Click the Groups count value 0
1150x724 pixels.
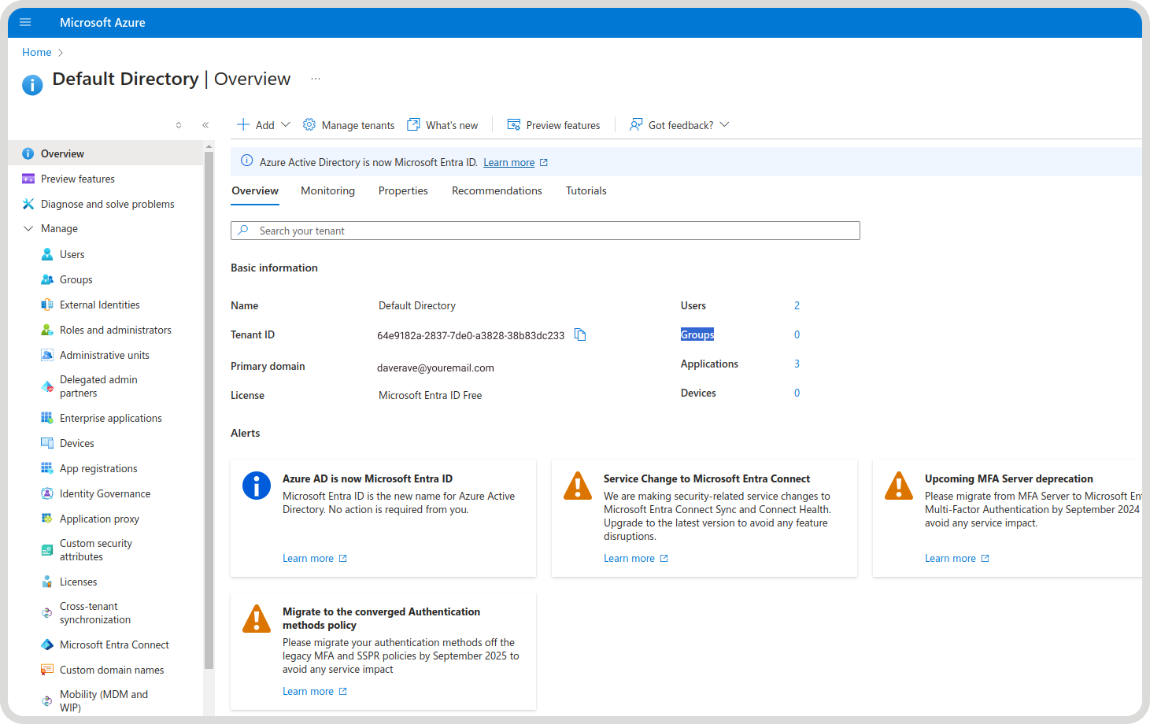797,334
